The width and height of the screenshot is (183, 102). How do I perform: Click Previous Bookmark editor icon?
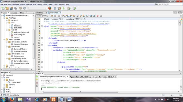click(80, 16)
